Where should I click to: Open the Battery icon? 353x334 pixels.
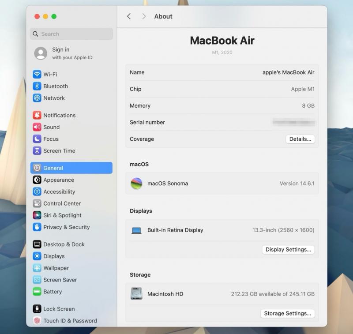coord(37,292)
